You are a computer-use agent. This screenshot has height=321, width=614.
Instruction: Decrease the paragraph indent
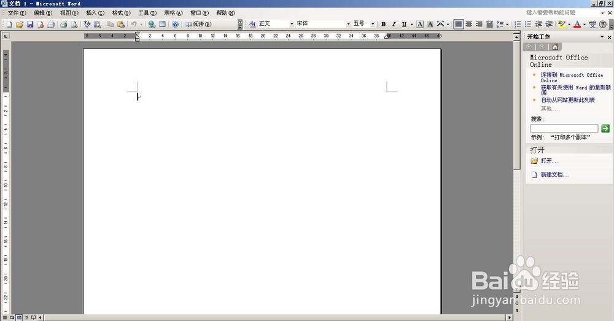[538, 25]
